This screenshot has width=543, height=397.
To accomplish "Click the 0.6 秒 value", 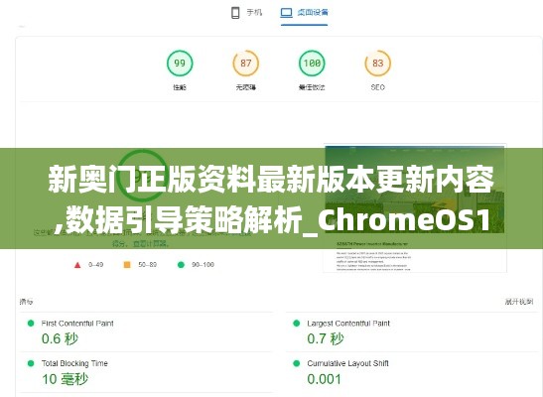I will (x=60, y=338).
